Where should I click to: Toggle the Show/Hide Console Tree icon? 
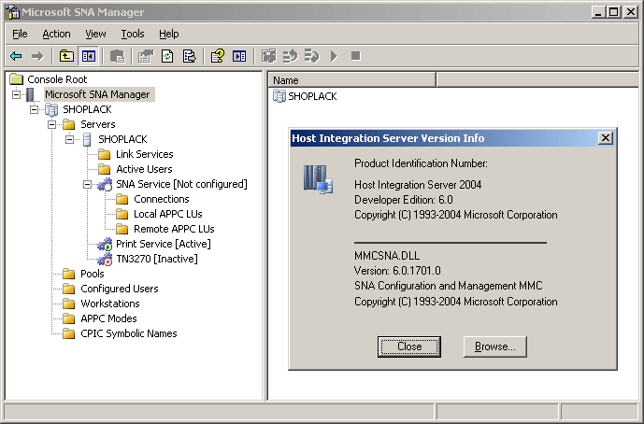[88, 56]
